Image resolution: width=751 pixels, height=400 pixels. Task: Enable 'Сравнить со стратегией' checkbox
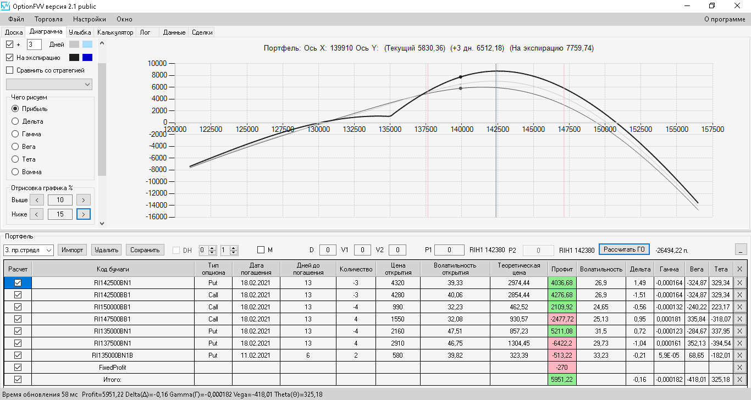click(x=9, y=70)
